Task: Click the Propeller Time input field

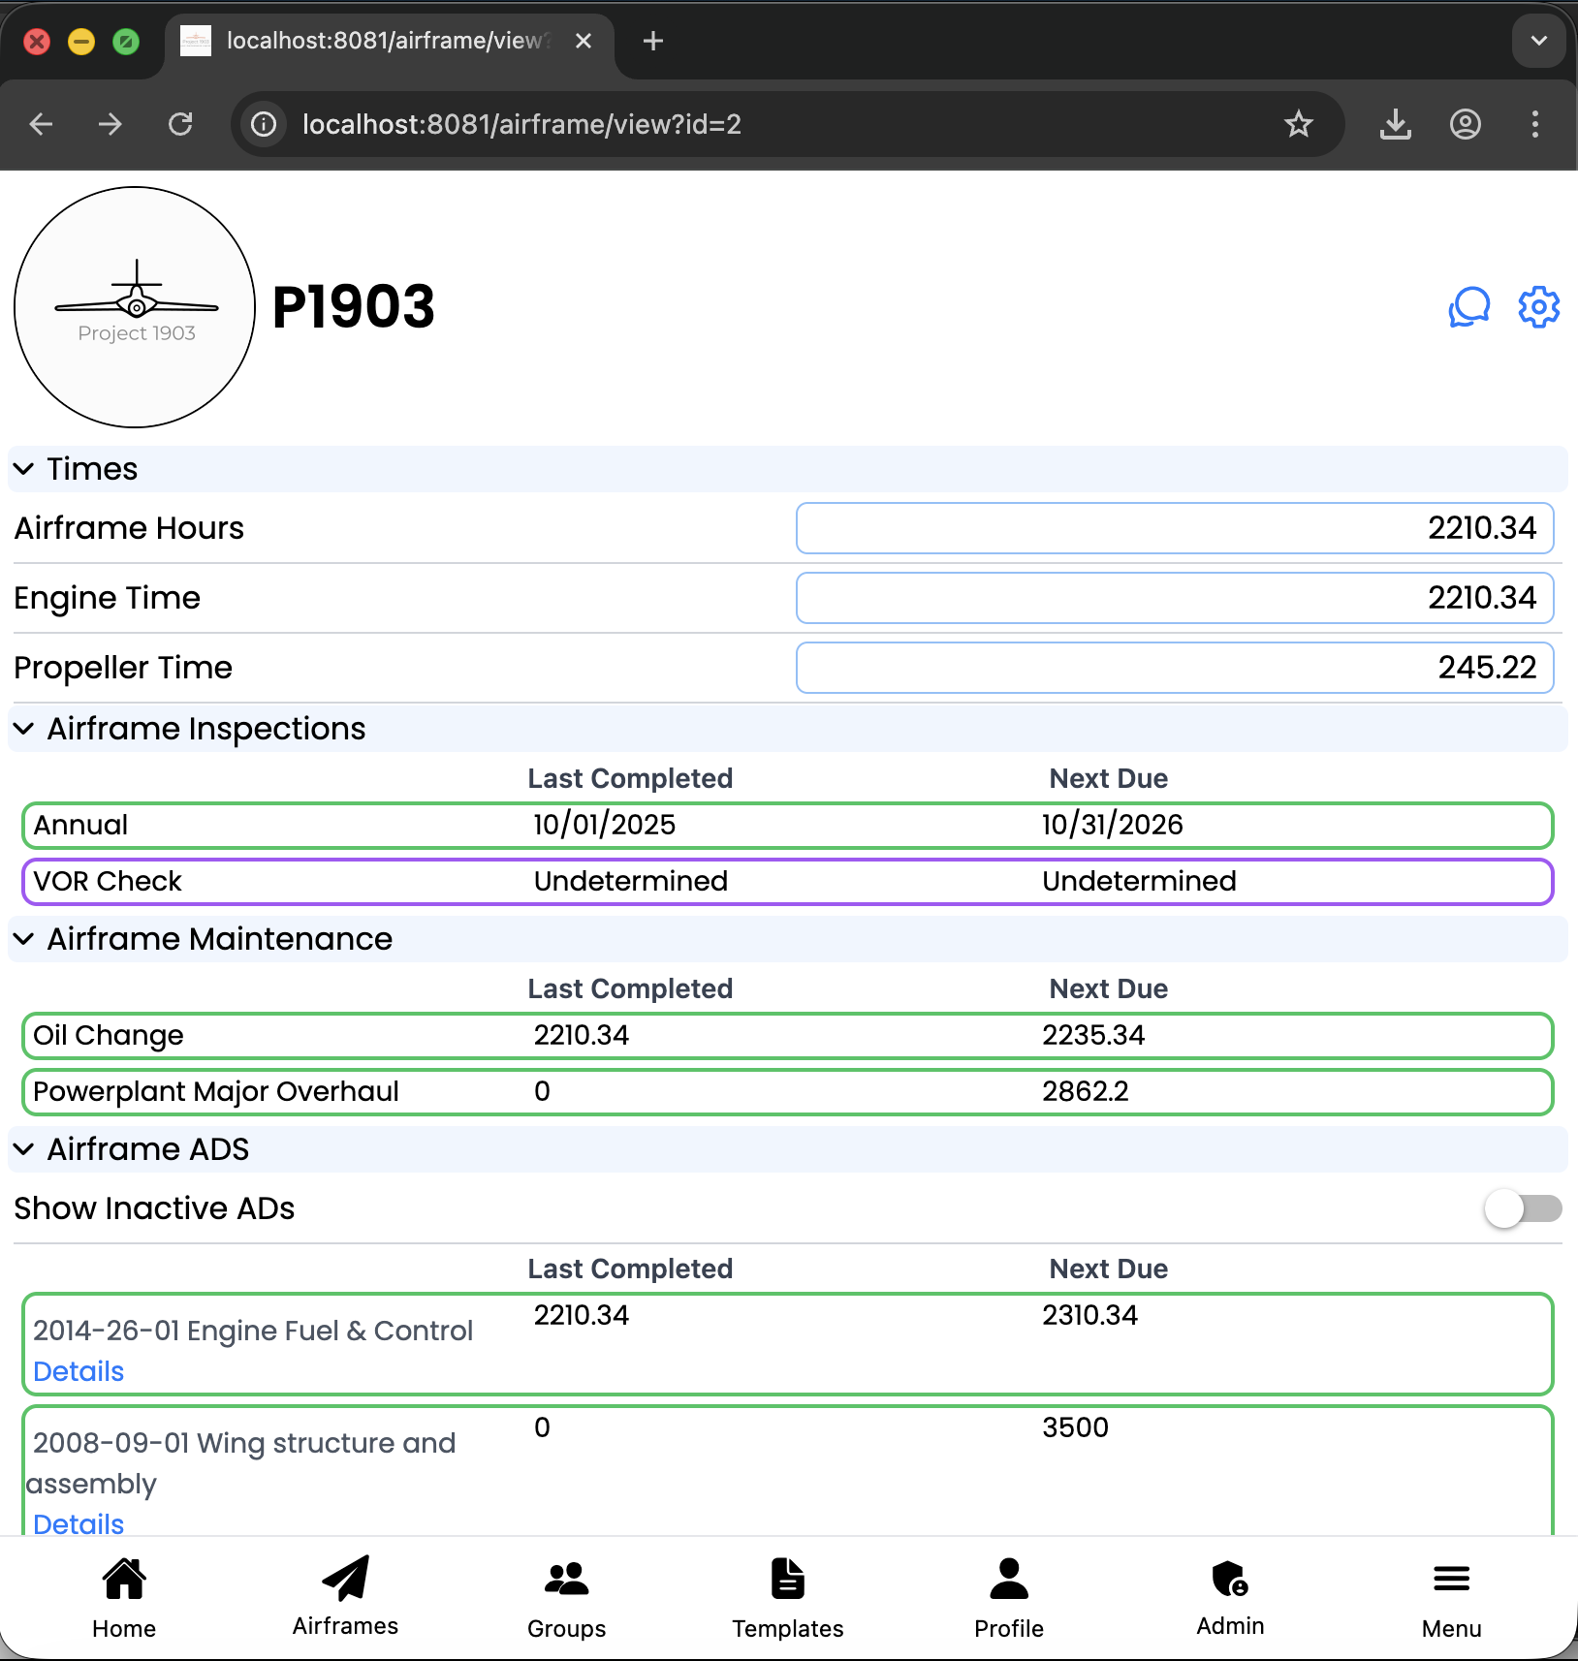Action: click(x=1174, y=668)
